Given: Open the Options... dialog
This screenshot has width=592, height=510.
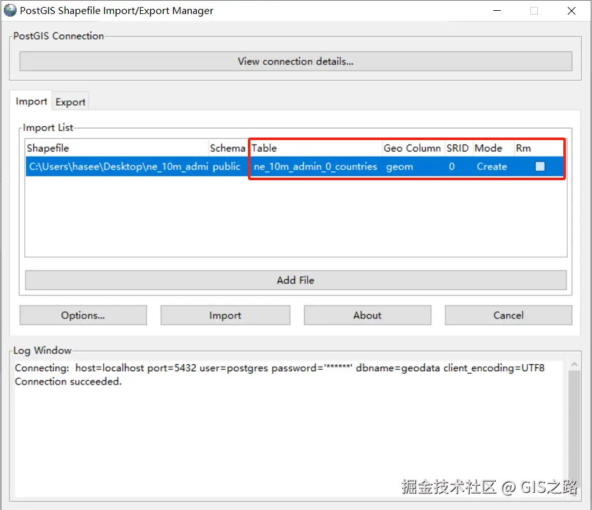Looking at the screenshot, I should (83, 315).
